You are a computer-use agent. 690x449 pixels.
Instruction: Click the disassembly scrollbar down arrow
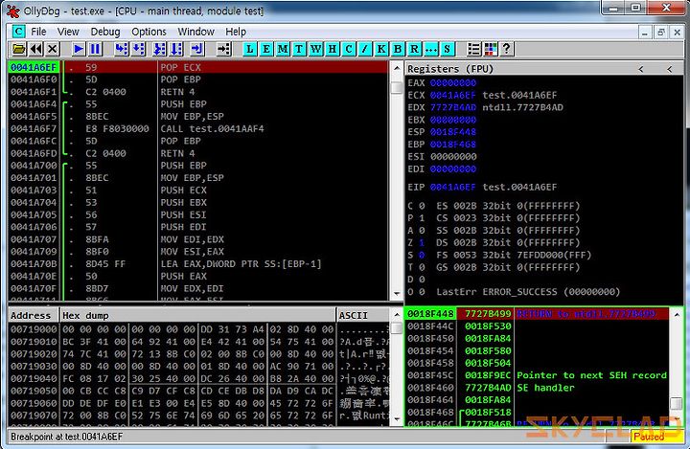click(397, 293)
